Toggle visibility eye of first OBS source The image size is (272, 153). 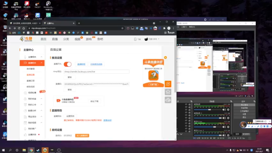coord(186,104)
